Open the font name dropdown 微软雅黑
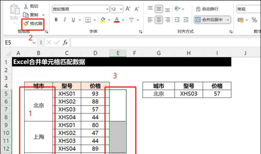The height and width of the screenshot is (154, 261). 107,9
